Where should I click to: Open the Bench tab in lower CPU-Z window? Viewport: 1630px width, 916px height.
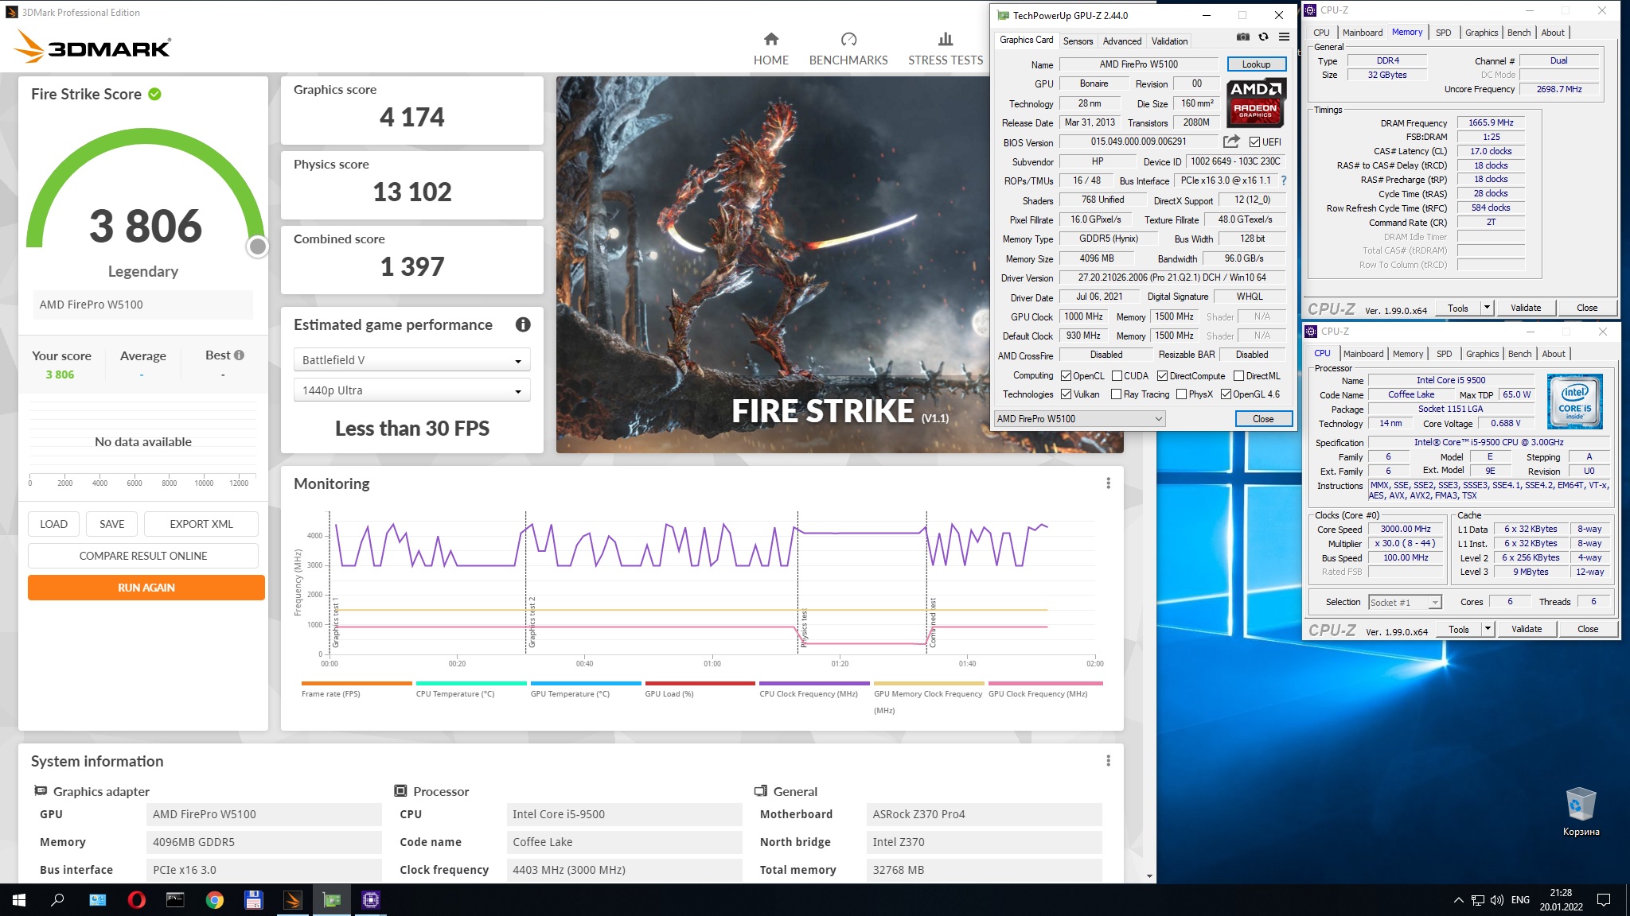1519,354
